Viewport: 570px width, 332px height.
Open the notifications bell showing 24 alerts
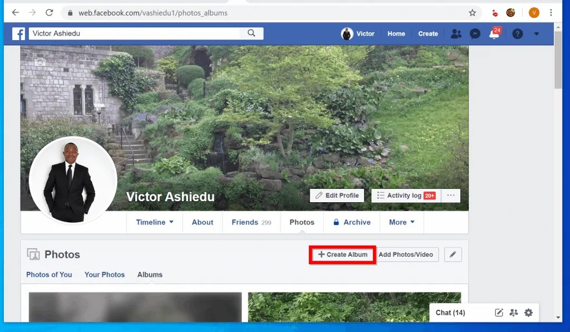coord(494,34)
